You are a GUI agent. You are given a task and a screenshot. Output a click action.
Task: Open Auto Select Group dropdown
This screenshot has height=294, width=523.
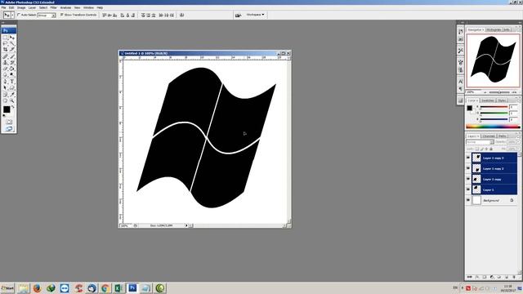pos(47,16)
